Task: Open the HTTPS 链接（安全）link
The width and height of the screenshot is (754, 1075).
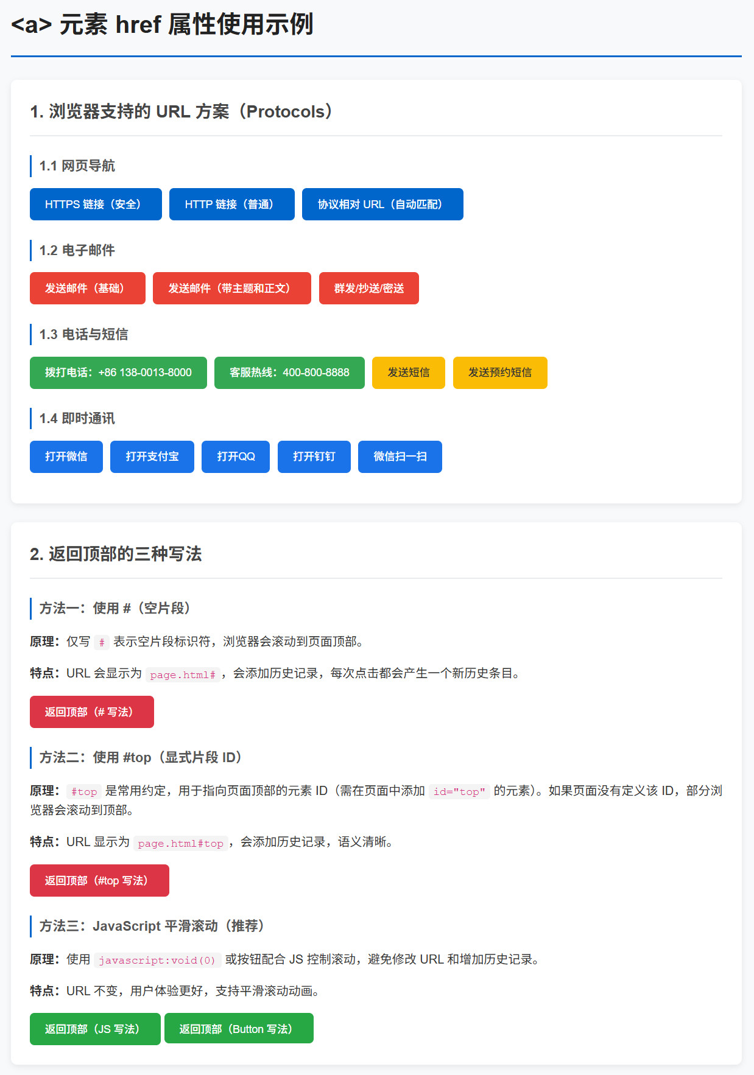Action: pos(96,205)
